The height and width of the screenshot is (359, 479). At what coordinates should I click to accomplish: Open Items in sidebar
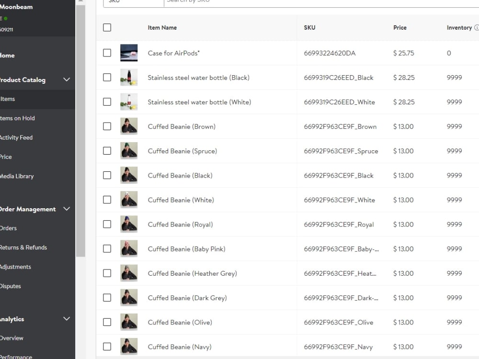tap(7, 99)
